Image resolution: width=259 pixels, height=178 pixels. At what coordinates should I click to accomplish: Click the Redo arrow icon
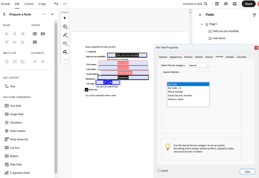point(65,4)
